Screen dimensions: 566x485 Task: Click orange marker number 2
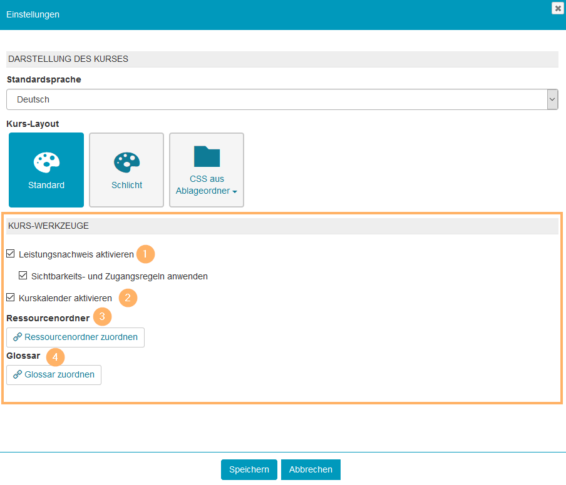point(128,298)
